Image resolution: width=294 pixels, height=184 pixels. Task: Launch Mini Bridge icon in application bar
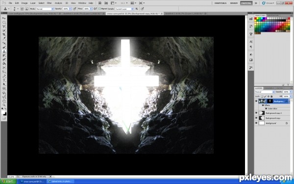tap(106, 3)
